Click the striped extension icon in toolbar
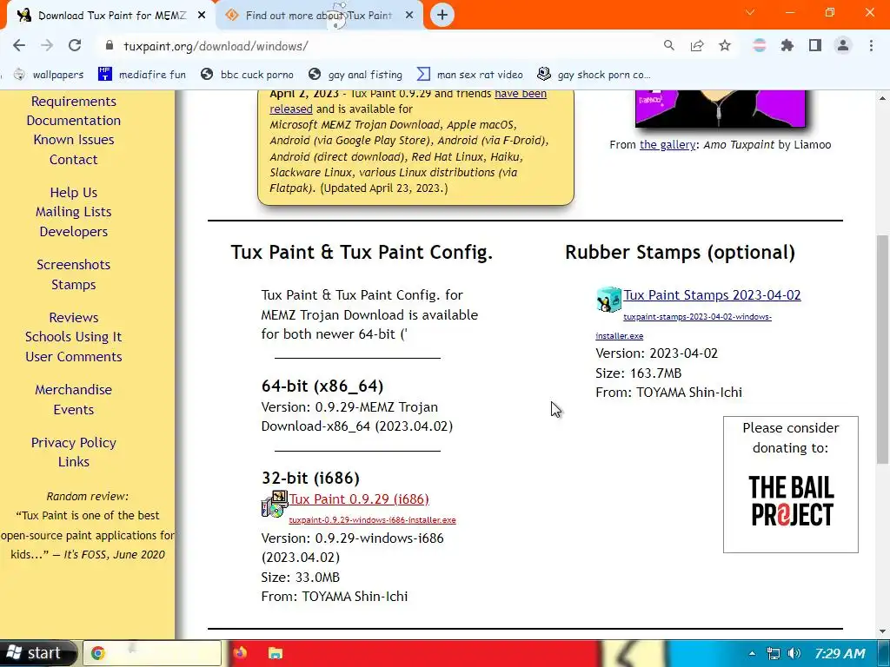The image size is (890, 667). pyautogui.click(x=760, y=45)
